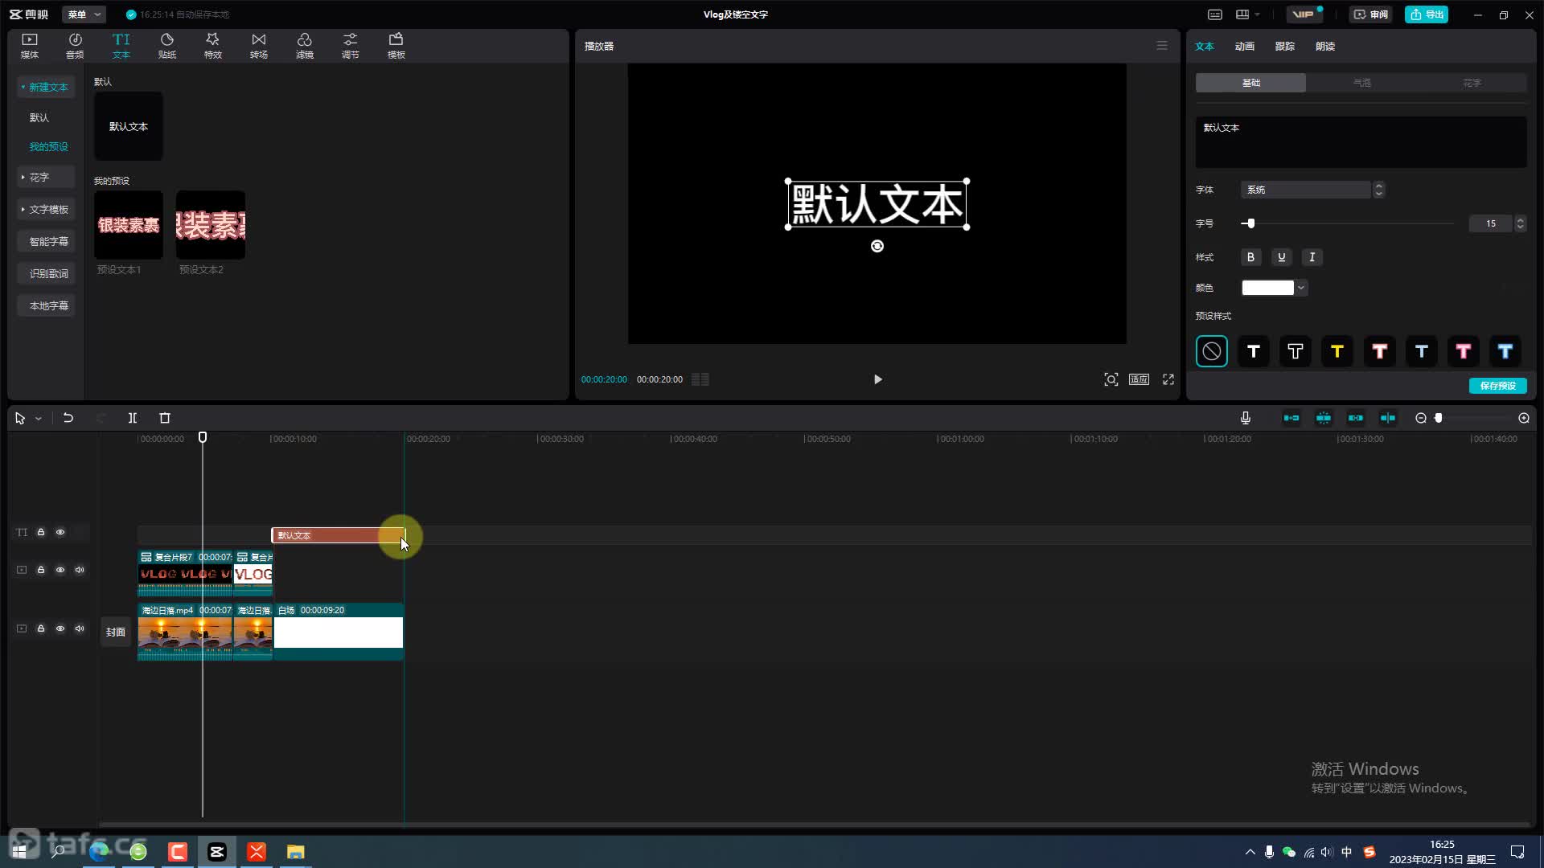
Task: Switch to the 气泡 sub-tab
Action: pos(1361,83)
